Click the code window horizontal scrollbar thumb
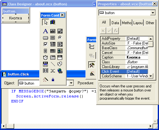The width and height of the screenshot is (159, 130). 10,126
